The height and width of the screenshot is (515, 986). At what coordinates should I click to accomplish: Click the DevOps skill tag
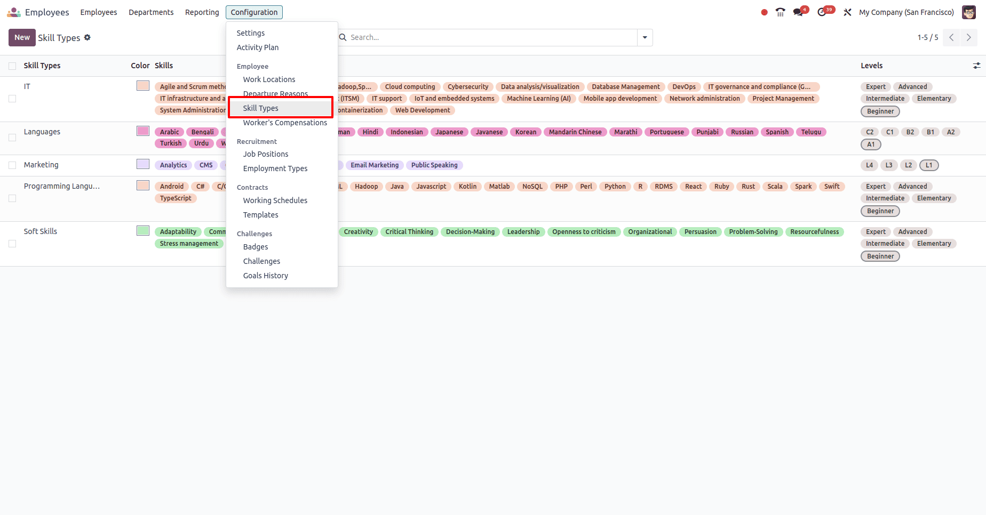pos(684,87)
